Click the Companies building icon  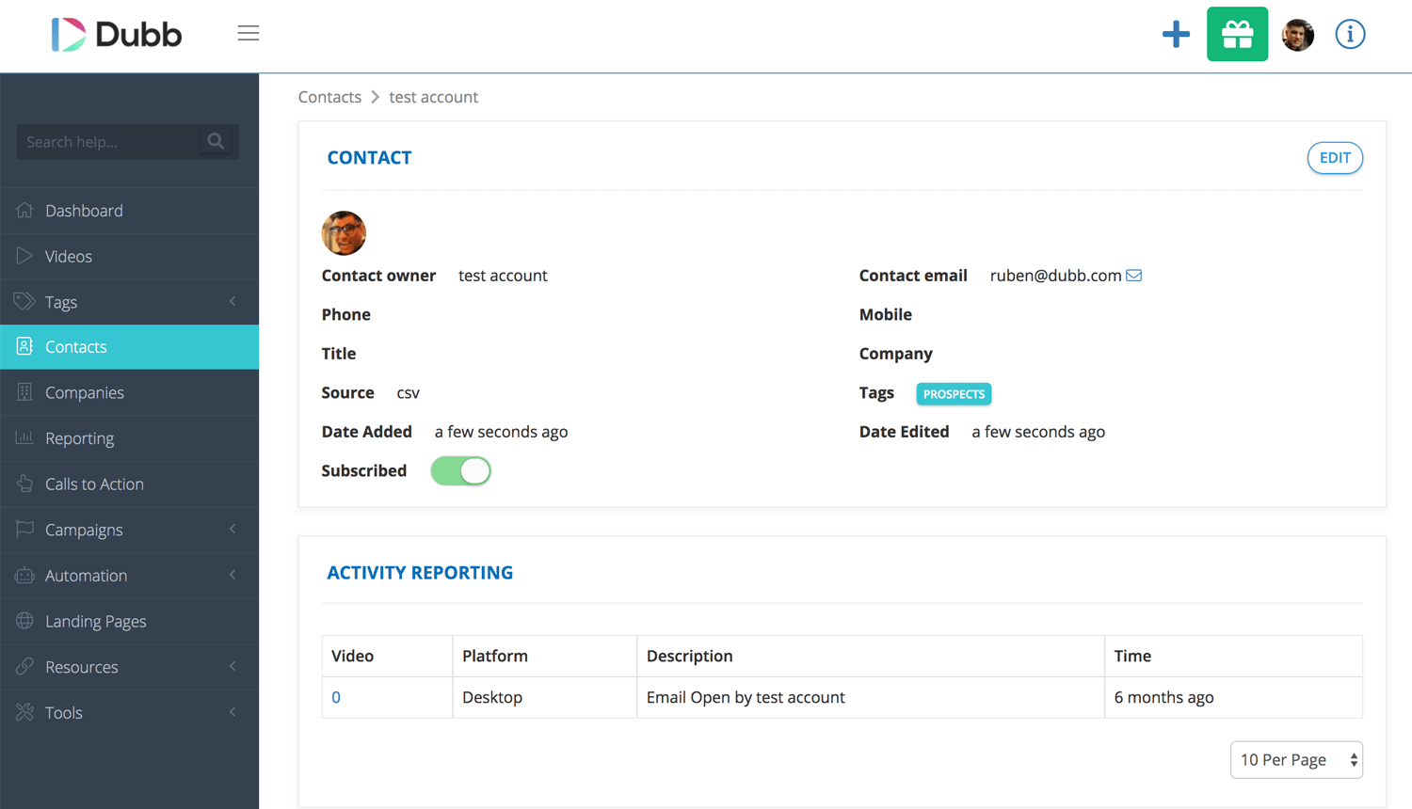[x=24, y=392]
